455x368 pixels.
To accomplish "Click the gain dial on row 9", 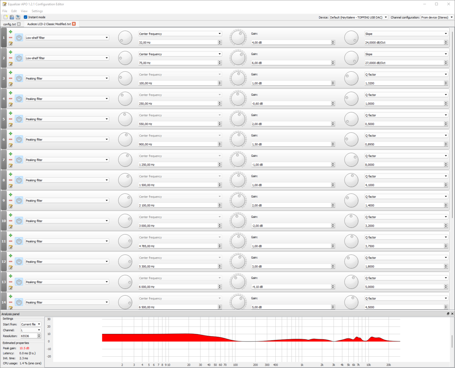I will (x=238, y=200).
